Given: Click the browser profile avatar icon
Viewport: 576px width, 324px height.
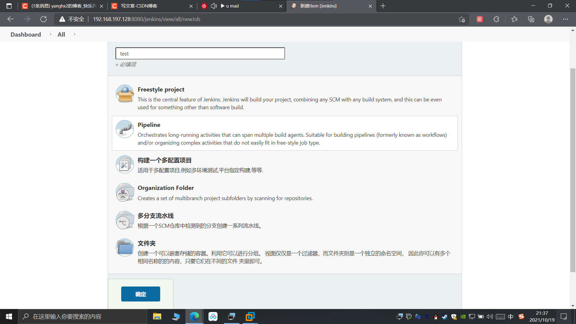Looking at the screenshot, I should pyautogui.click(x=548, y=19).
